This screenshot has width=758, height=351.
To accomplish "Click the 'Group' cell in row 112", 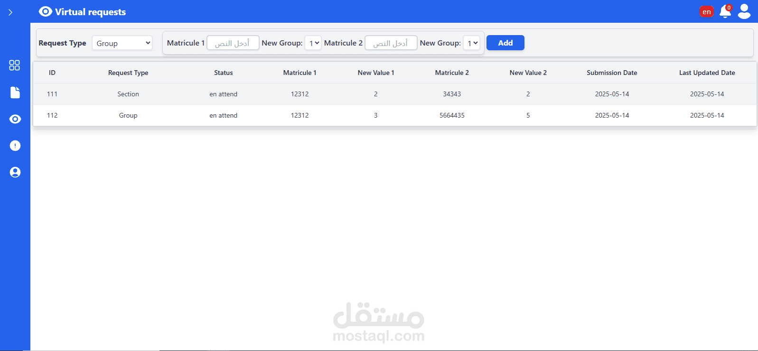I will pyautogui.click(x=128, y=115).
